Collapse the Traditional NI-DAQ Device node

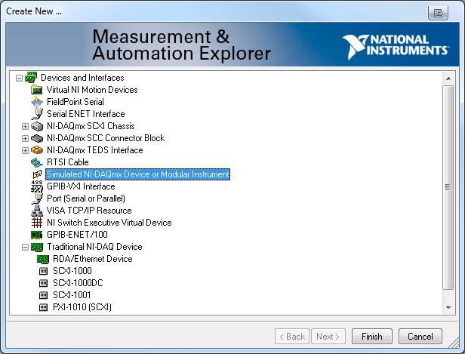(25, 247)
